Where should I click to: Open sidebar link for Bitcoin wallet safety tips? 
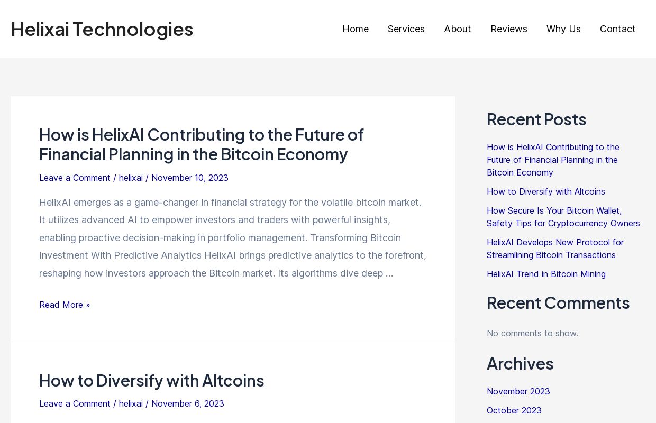(x=563, y=217)
